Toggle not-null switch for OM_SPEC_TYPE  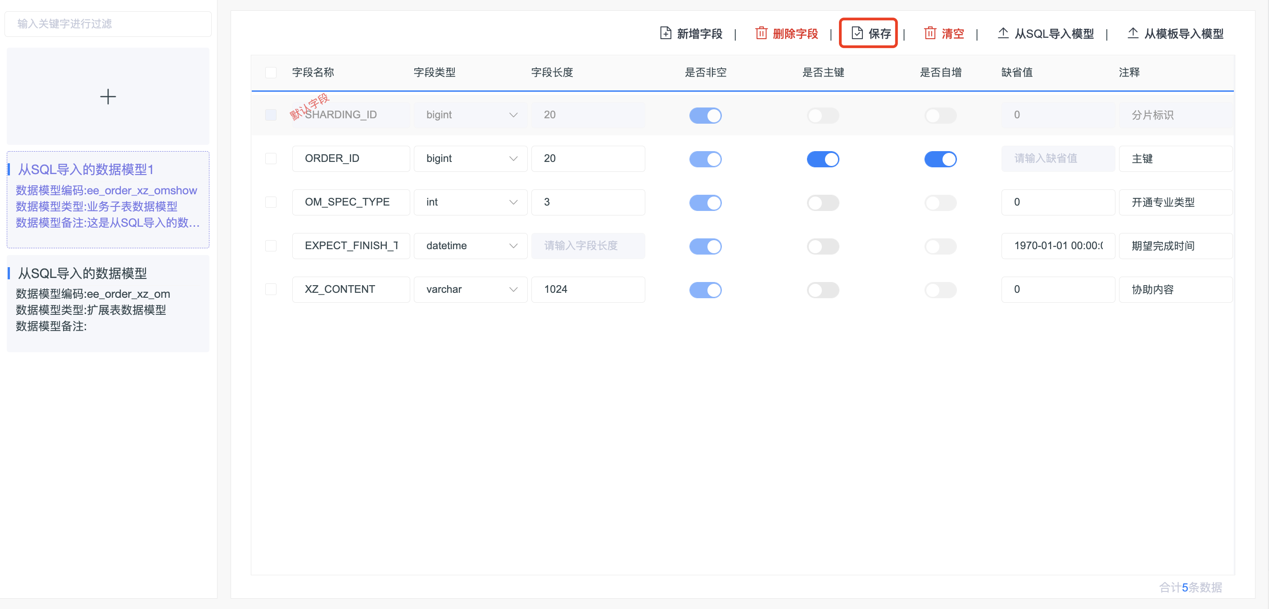pyautogui.click(x=706, y=203)
